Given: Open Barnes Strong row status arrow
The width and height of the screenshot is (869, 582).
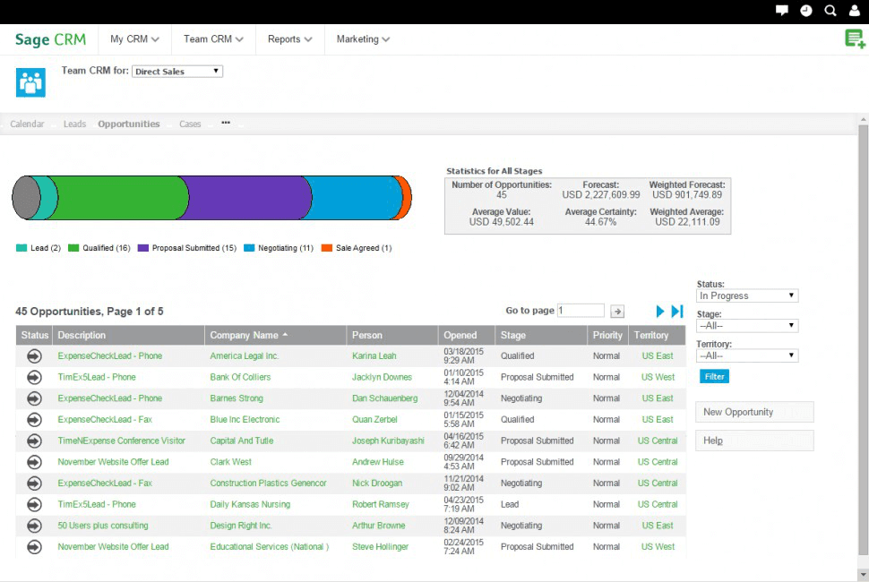Looking at the screenshot, I should tap(33, 398).
